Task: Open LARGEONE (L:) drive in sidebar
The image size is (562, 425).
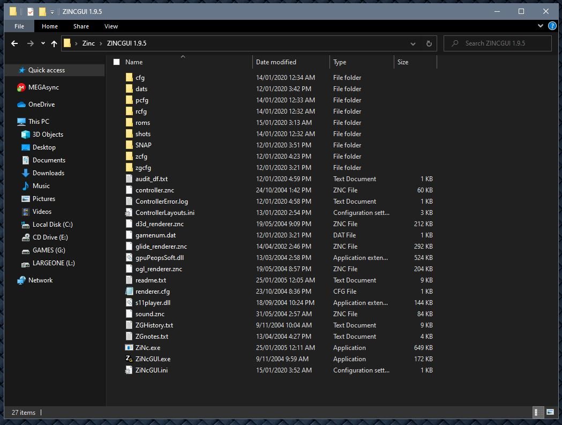Action: point(54,263)
